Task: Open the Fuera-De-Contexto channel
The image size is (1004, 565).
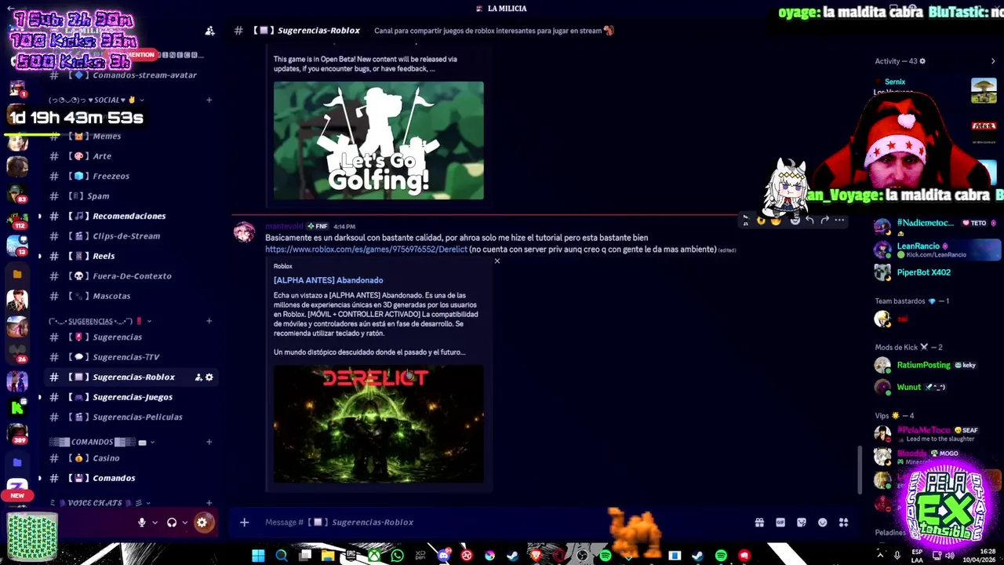Action: [129, 276]
